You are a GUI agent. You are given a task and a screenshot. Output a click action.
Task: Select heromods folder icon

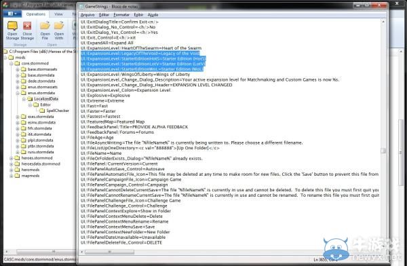click(x=18, y=170)
